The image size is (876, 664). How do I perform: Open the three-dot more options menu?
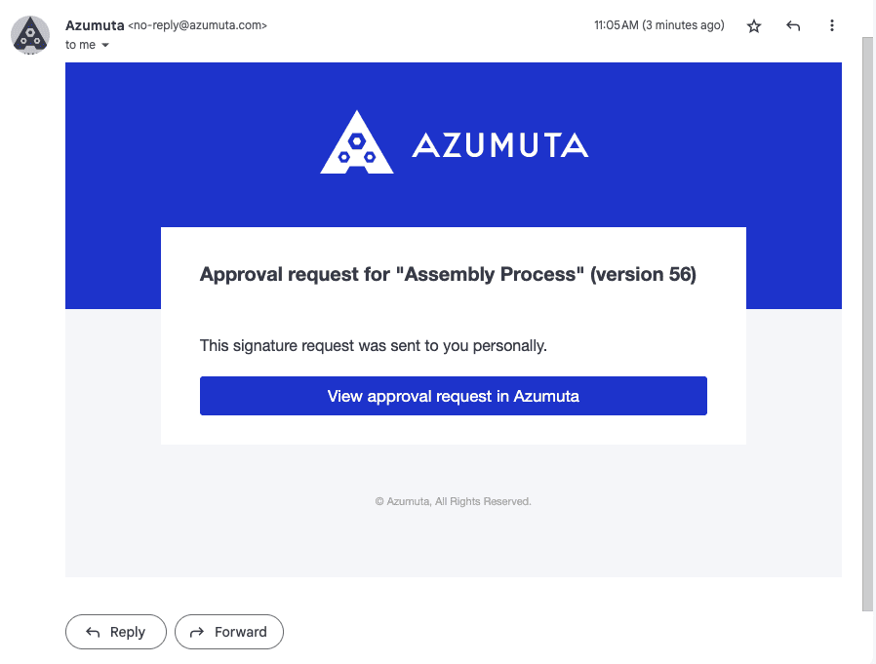coord(831,26)
